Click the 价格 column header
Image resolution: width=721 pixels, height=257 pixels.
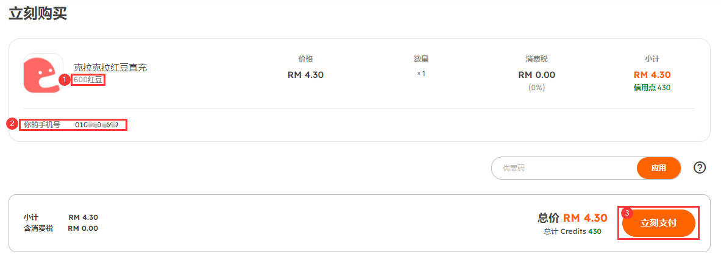point(305,59)
